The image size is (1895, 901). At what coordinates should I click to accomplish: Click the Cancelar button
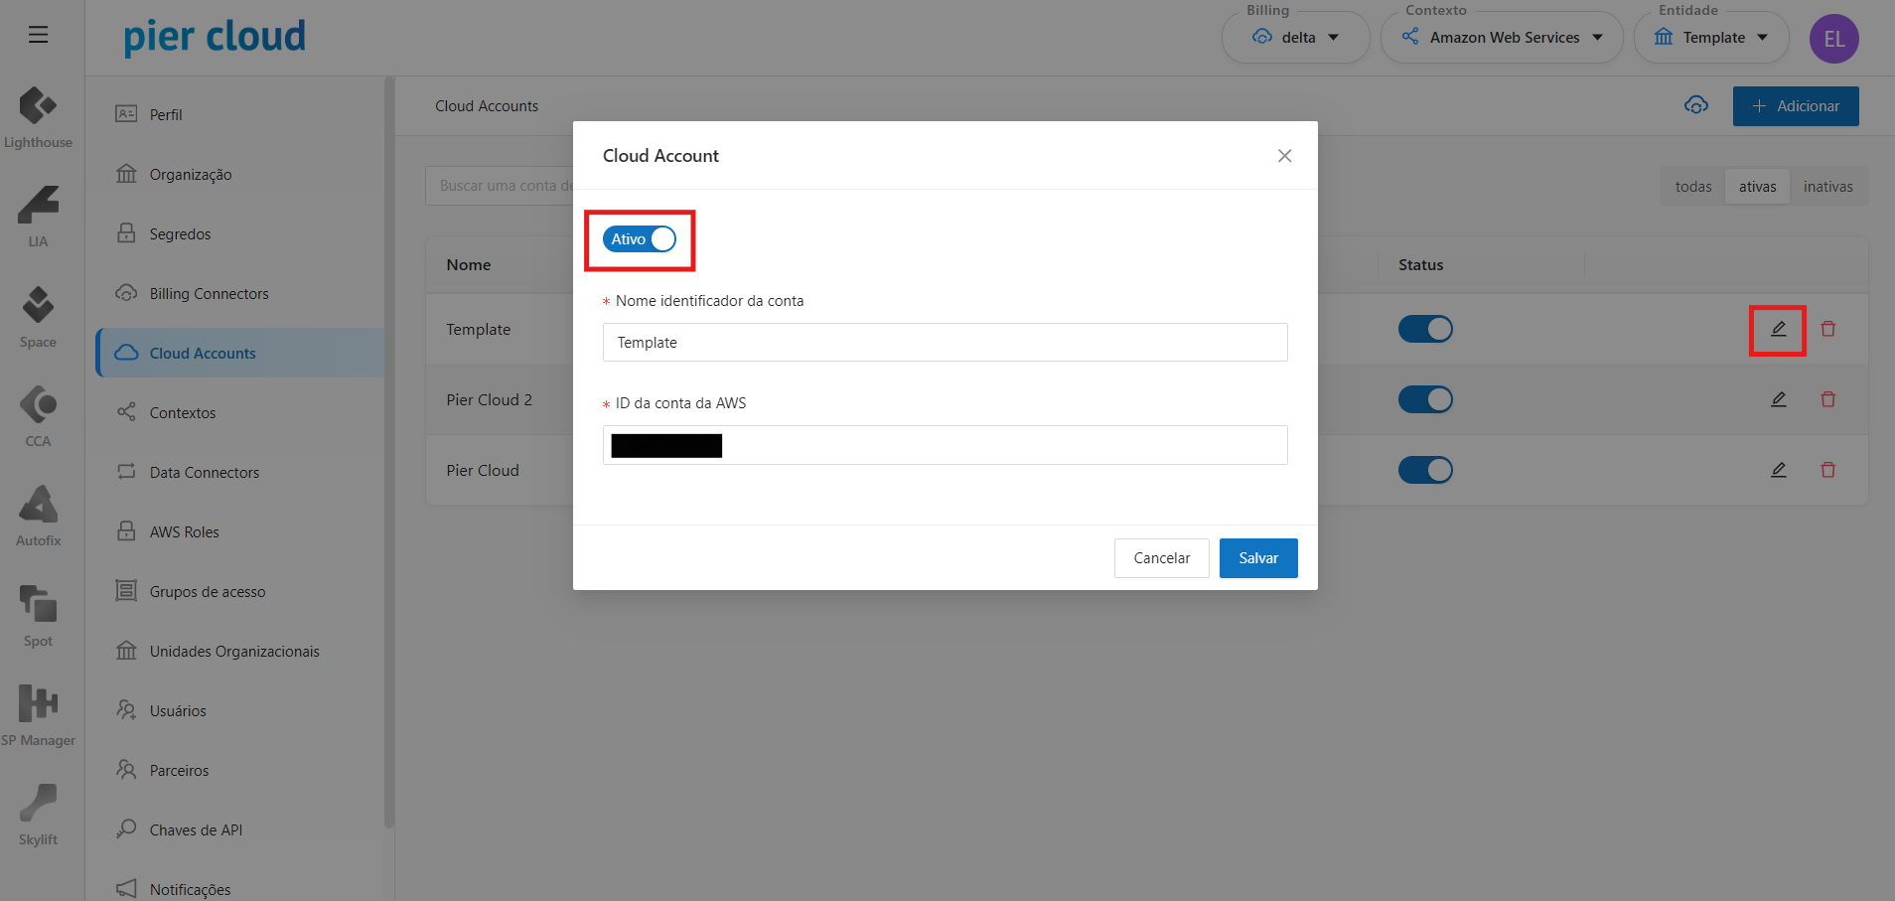(x=1161, y=558)
